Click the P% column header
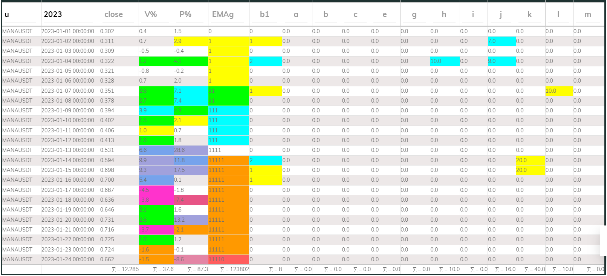 185,14
